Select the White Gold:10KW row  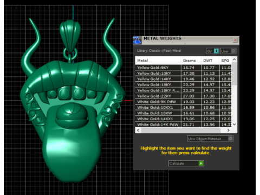pyautogui.click(x=183, y=113)
